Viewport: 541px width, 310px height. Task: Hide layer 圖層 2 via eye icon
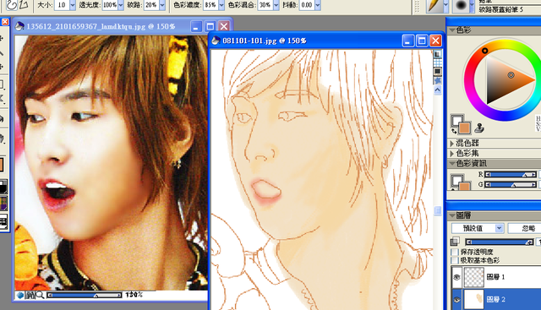pyautogui.click(x=456, y=299)
